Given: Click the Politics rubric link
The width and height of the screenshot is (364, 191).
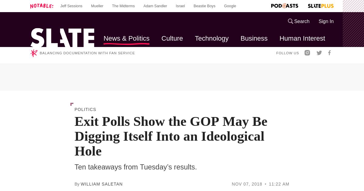Looking at the screenshot, I should pos(85,109).
